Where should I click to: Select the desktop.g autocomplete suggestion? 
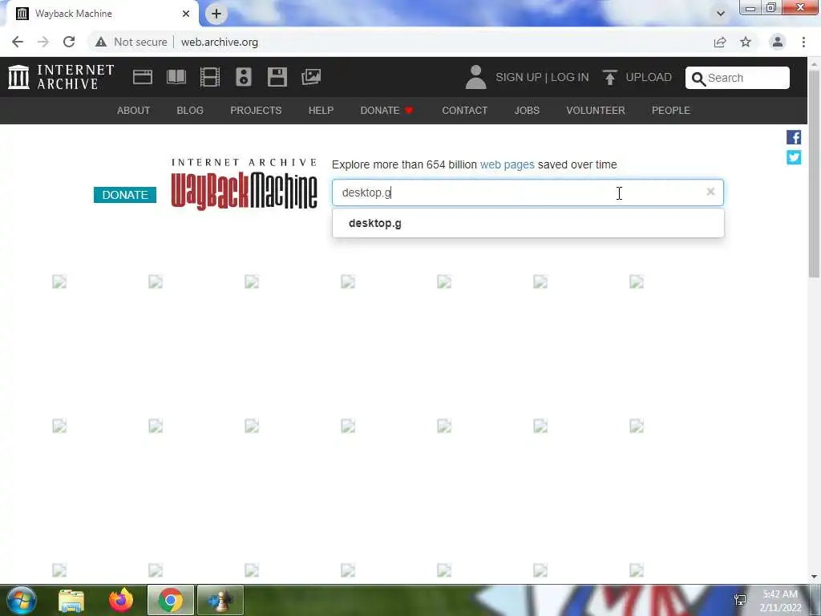coord(528,223)
